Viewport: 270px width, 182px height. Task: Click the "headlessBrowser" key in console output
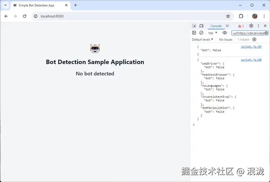point(215,75)
